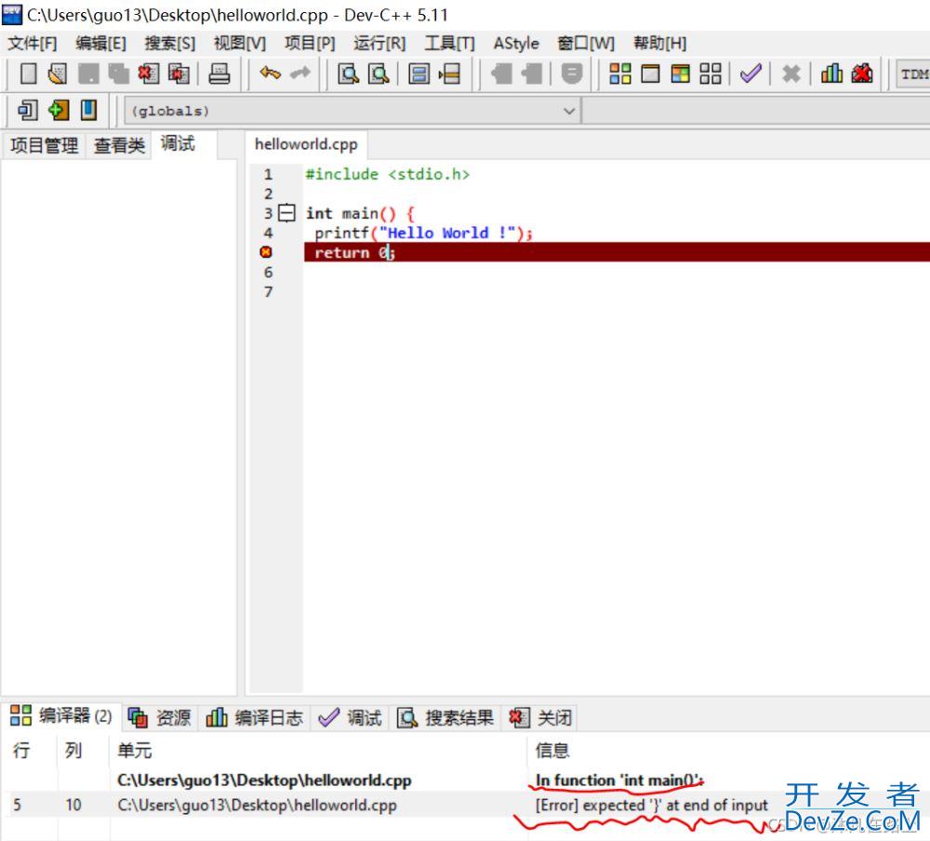Click the greyed-out Save All icon
The image size is (930, 841).
[x=119, y=73]
